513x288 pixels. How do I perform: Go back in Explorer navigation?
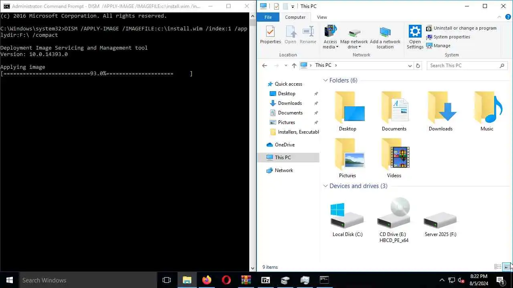[265, 66]
